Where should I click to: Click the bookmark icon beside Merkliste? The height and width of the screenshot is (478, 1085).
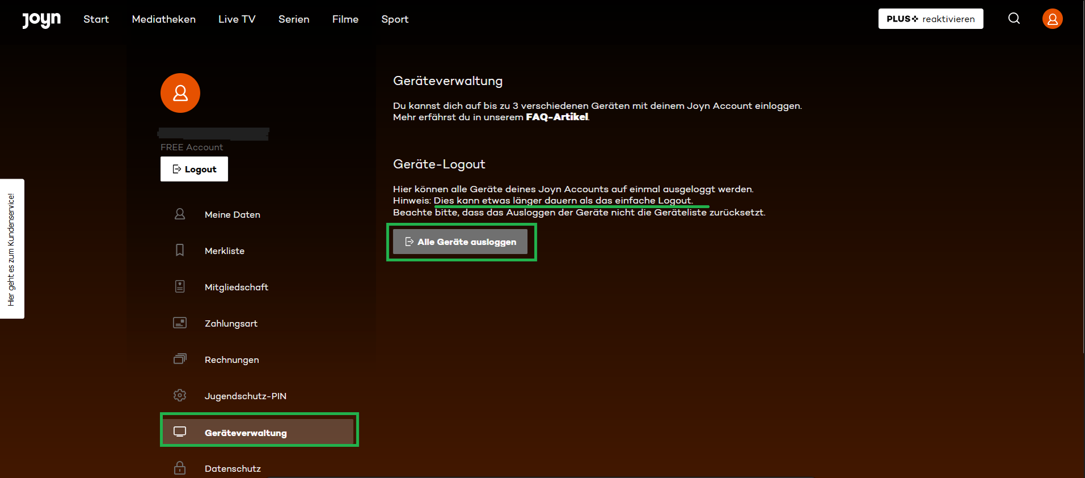pos(180,250)
